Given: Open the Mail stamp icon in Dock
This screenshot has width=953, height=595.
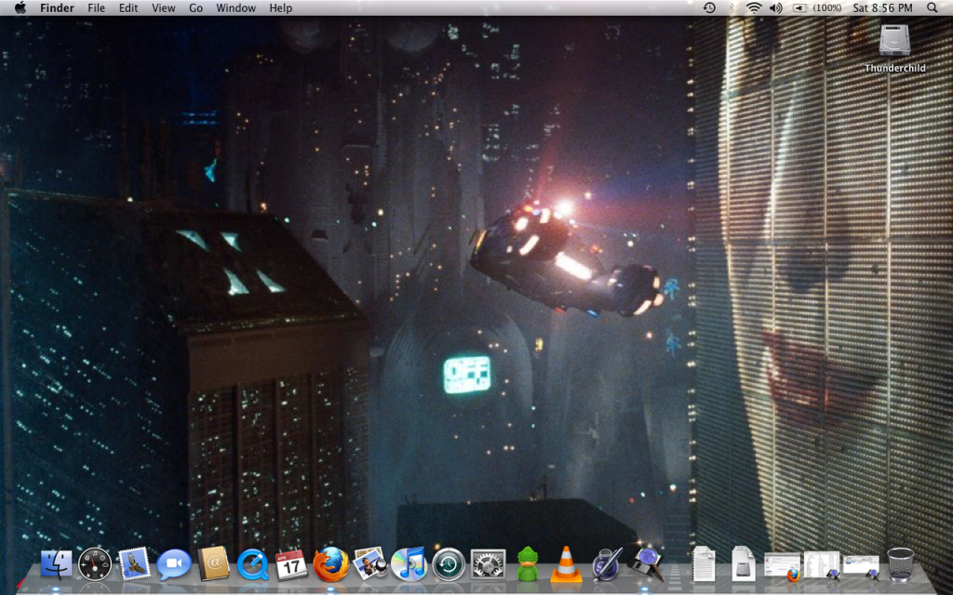Looking at the screenshot, I should tap(134, 563).
